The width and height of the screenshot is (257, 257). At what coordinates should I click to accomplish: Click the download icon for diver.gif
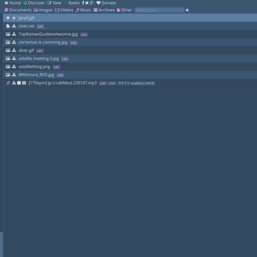pyautogui.click(x=14, y=51)
